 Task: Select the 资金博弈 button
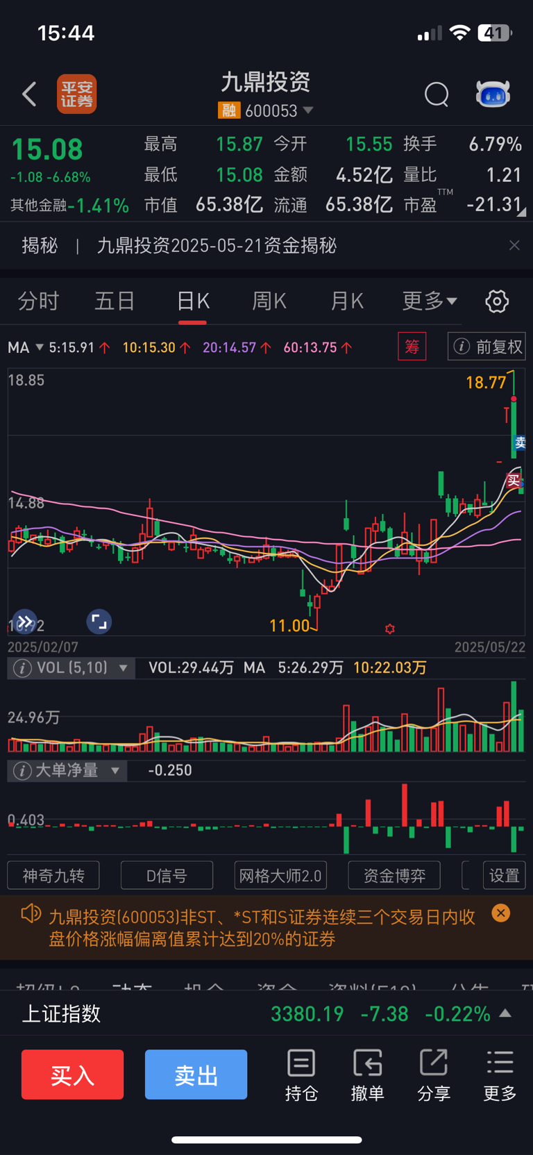click(x=394, y=875)
